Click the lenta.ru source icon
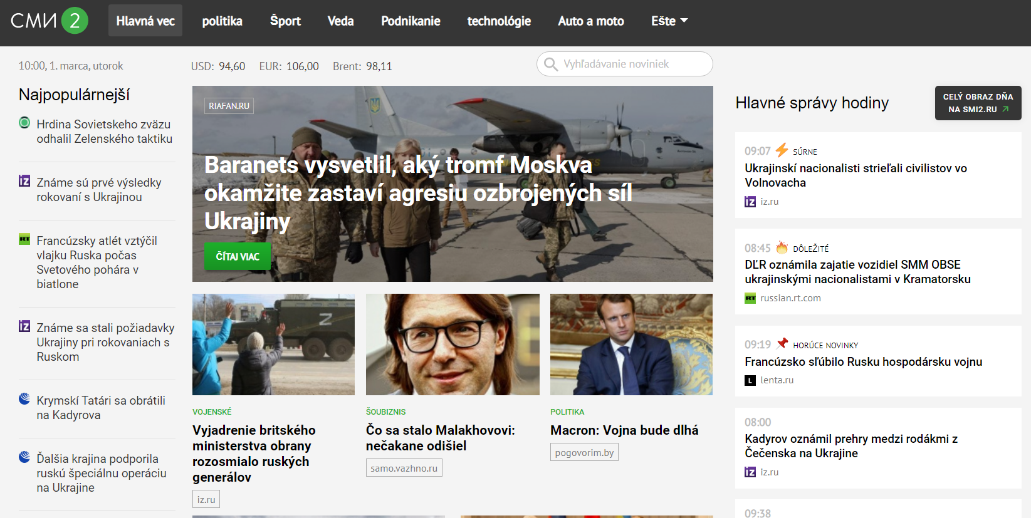The width and height of the screenshot is (1031, 518). [x=750, y=380]
